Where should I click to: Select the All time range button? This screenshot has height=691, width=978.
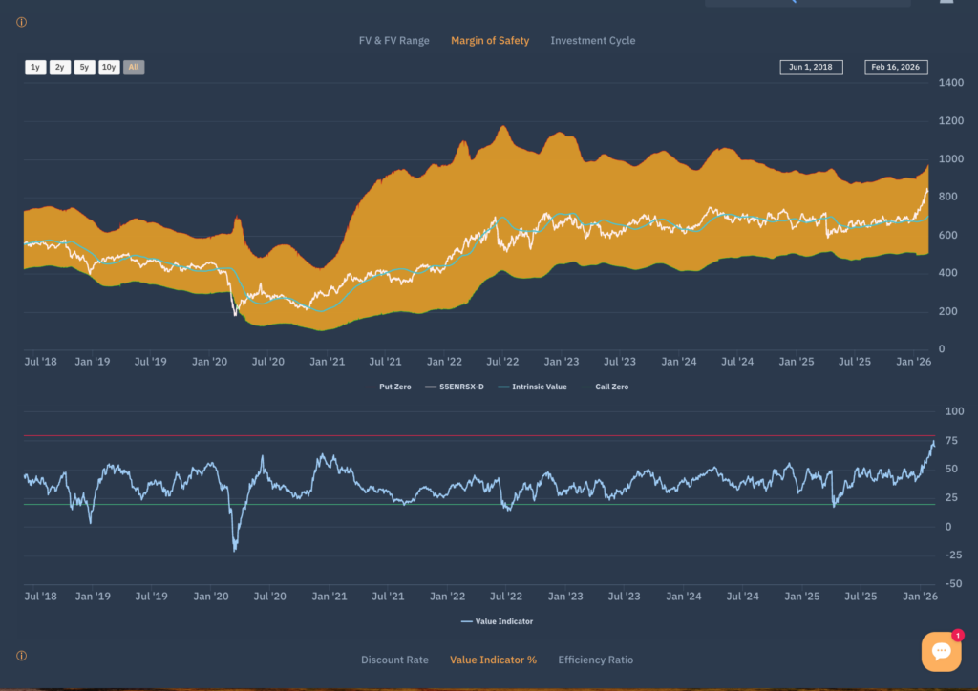[134, 67]
